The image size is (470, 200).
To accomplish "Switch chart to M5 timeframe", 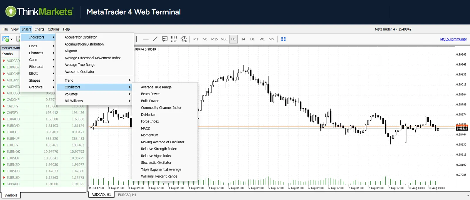I will [x=205, y=39].
